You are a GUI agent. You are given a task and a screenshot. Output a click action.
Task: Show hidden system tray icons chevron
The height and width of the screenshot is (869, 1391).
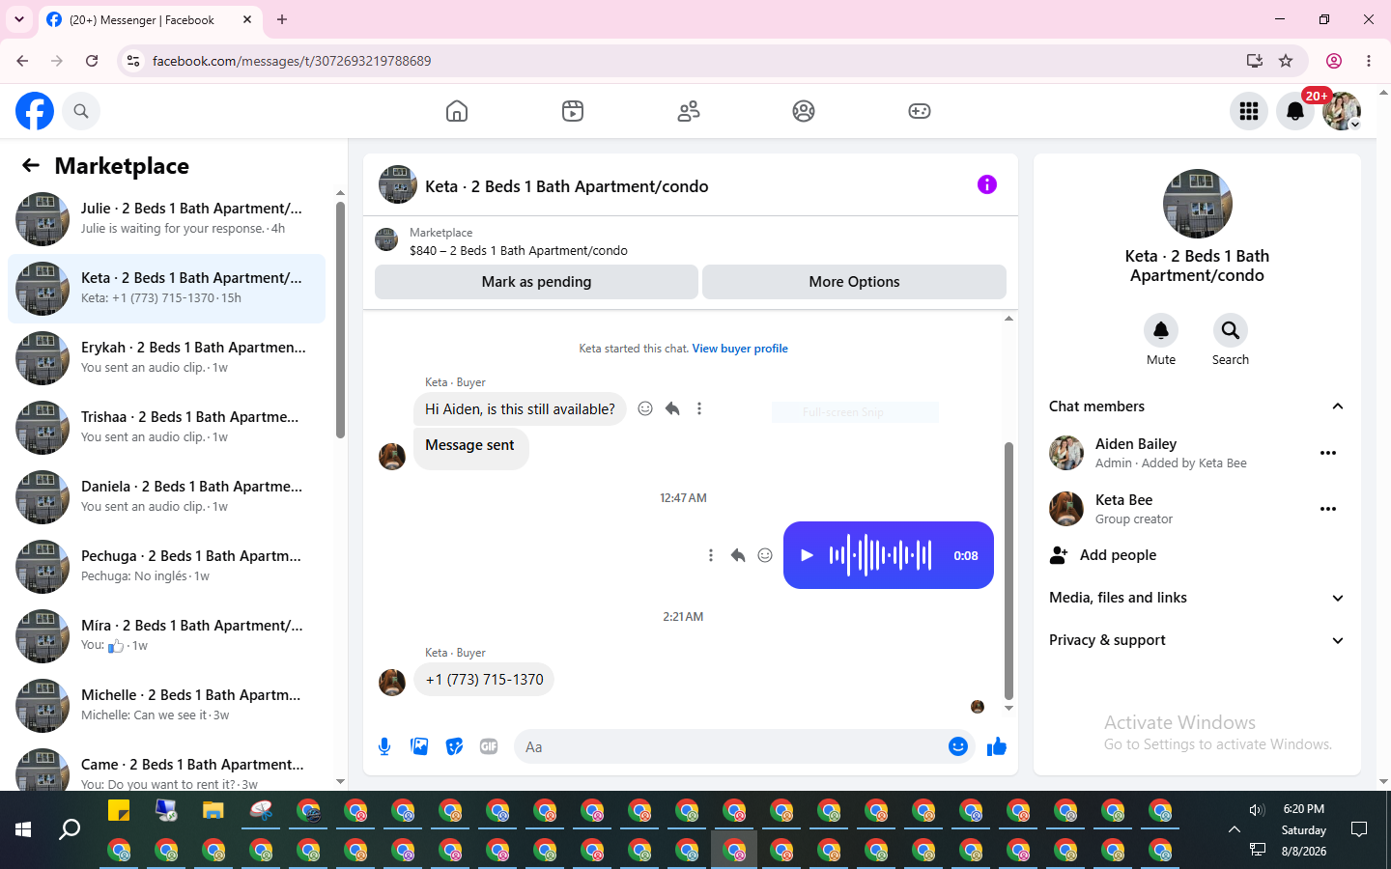pyautogui.click(x=1235, y=829)
